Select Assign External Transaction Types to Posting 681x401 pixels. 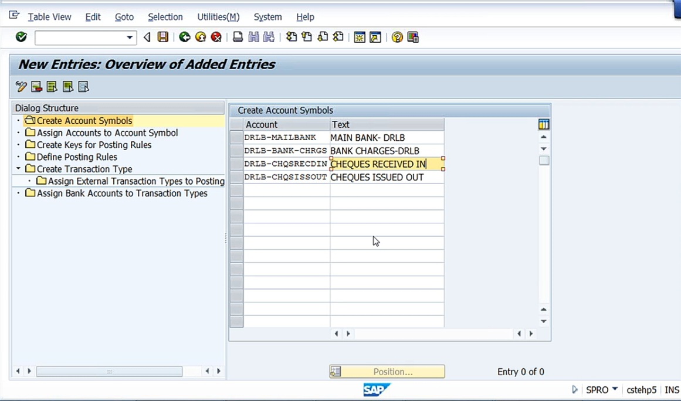(x=136, y=181)
